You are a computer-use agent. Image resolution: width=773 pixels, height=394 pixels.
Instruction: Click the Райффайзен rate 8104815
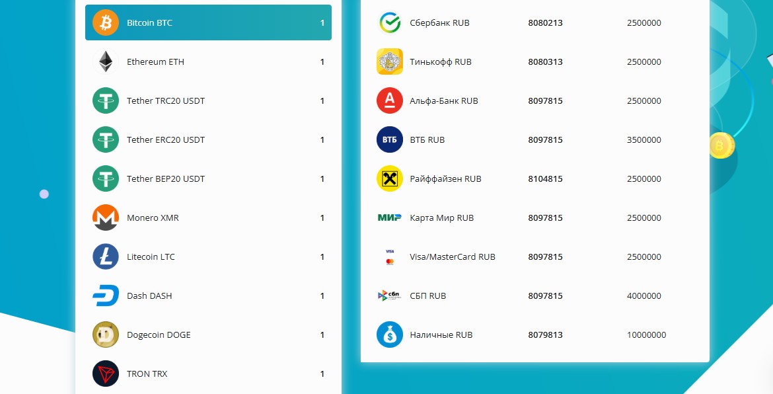click(545, 178)
